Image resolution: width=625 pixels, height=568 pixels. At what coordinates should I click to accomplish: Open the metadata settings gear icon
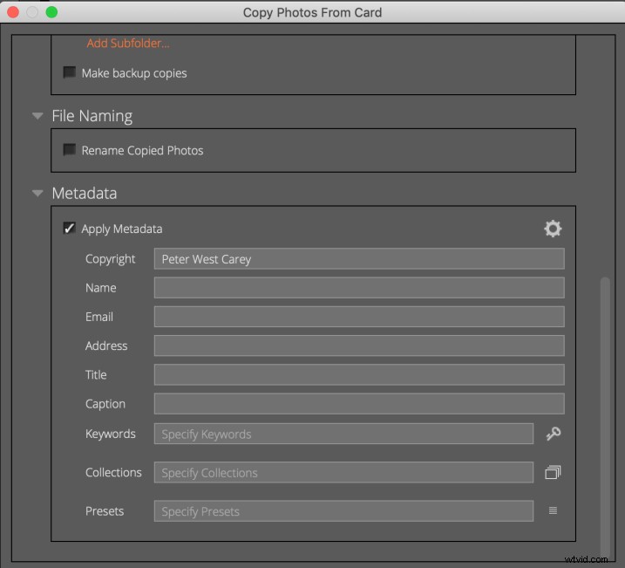click(x=553, y=229)
